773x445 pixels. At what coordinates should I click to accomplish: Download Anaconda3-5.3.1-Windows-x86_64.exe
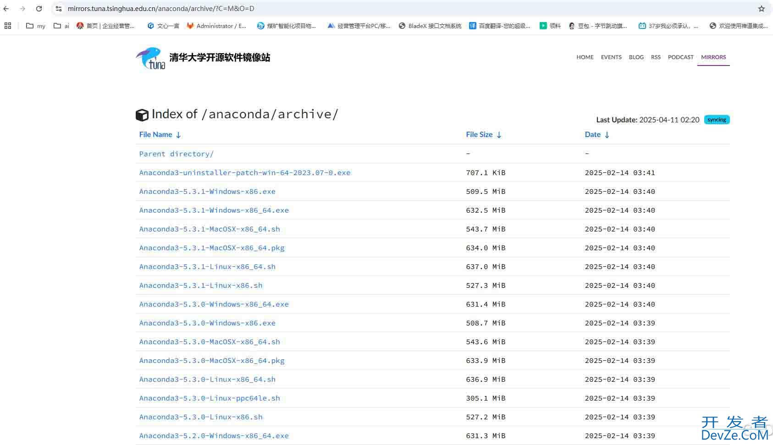tap(214, 210)
